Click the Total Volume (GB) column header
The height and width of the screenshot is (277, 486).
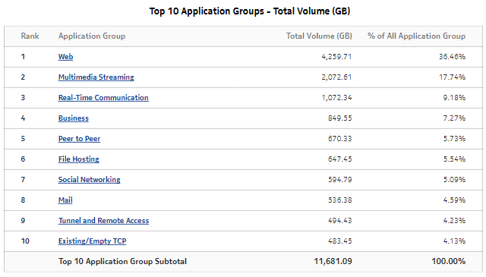point(319,36)
